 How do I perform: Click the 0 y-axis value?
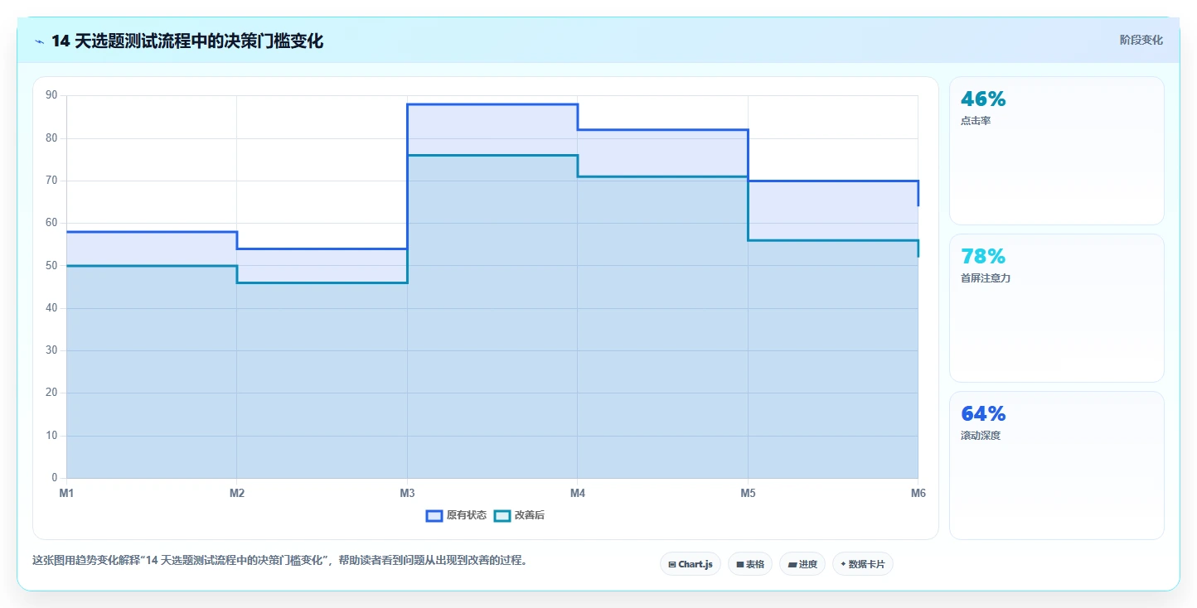pos(55,478)
